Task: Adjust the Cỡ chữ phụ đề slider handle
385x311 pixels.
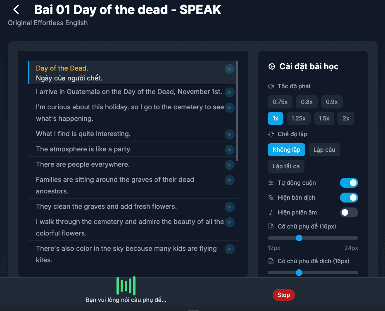Action: (299, 238)
